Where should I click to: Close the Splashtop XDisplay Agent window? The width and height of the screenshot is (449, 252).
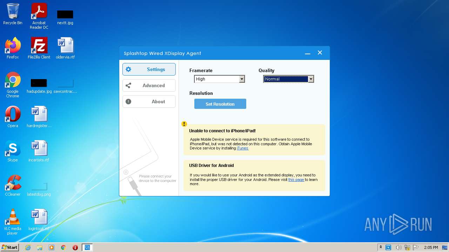[320, 53]
